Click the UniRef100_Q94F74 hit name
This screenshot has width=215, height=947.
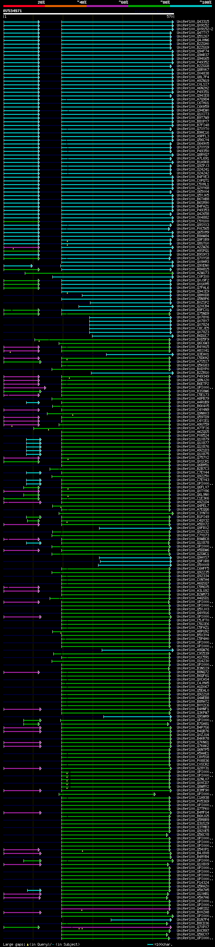(193, 51)
